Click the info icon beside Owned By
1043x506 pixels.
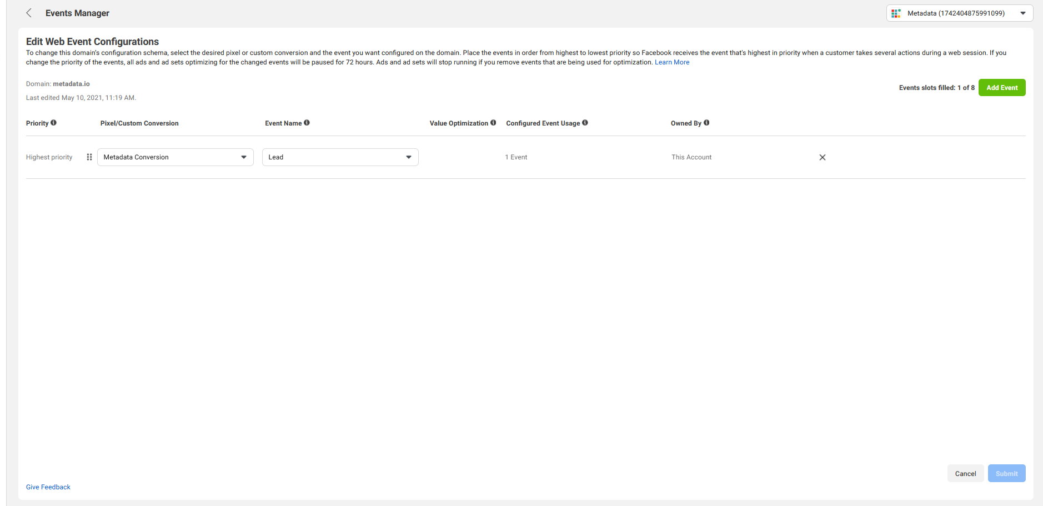[x=706, y=123]
